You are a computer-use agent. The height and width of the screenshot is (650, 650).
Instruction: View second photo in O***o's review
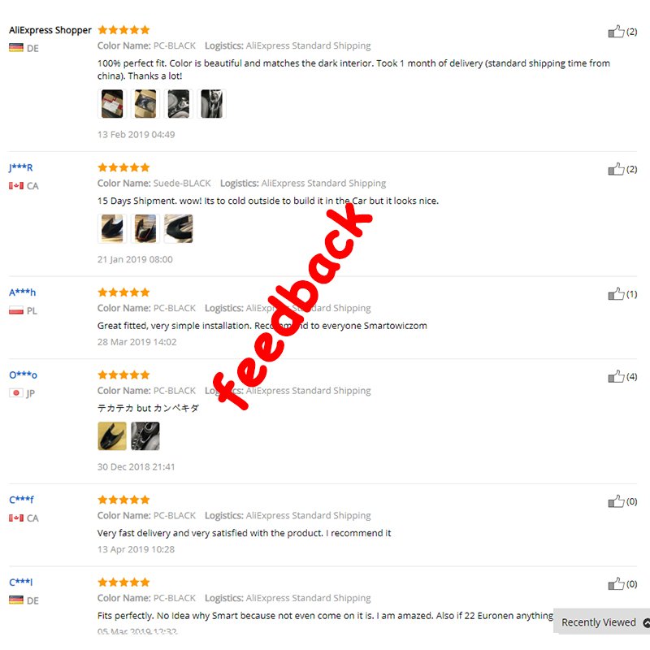pos(145,436)
